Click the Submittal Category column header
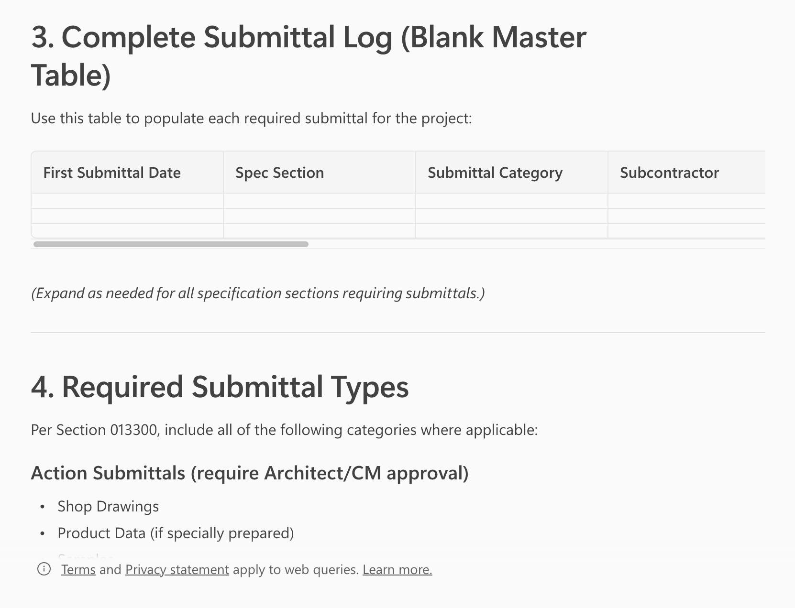This screenshot has height=608, width=795. click(x=495, y=173)
